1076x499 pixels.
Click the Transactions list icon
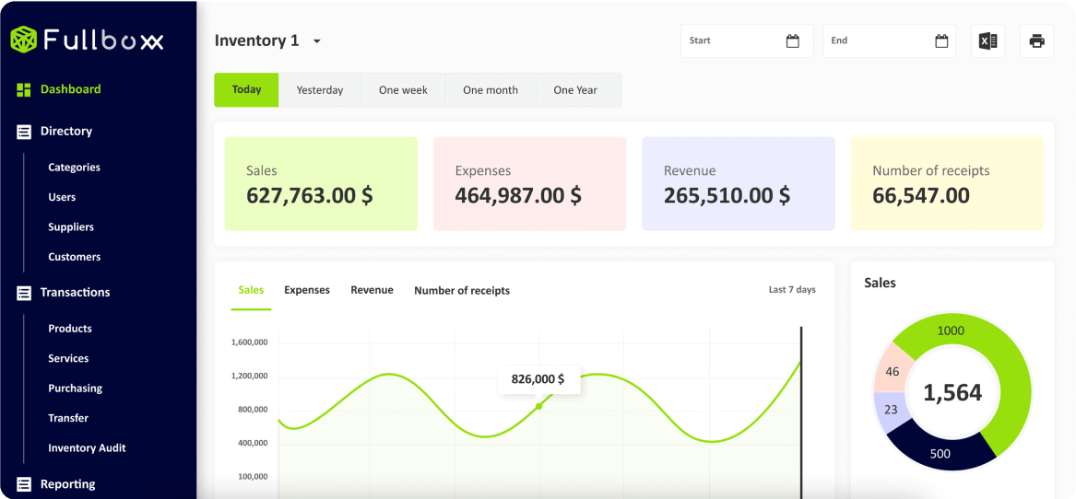coord(24,293)
